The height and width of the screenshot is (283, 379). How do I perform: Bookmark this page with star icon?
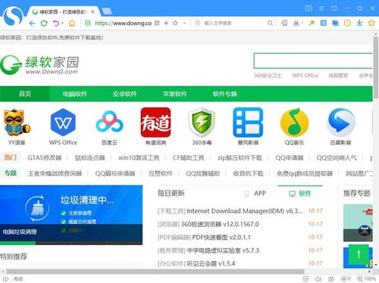175,23
